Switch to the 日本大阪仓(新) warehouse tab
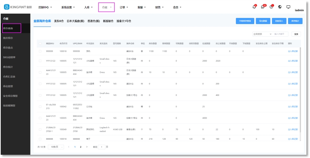 click(76, 21)
